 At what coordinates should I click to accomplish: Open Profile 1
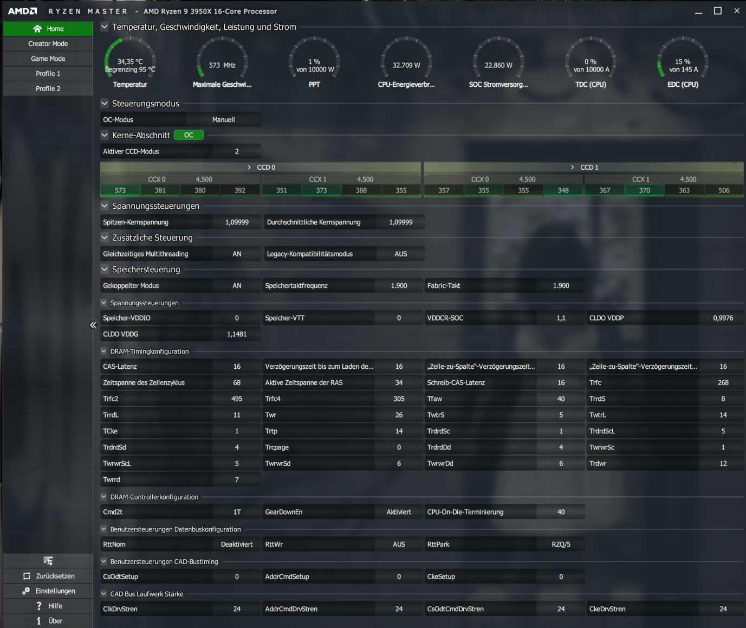point(48,74)
